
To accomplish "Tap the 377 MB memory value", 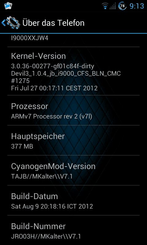I will tap(22, 146).
